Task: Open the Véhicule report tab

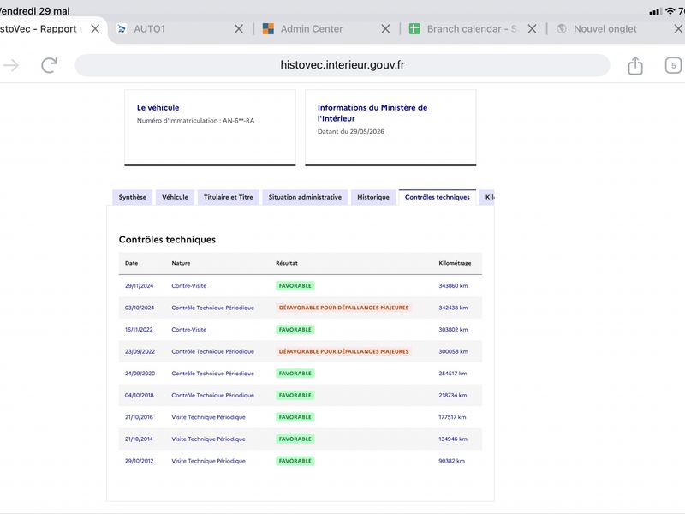Action: click(175, 197)
